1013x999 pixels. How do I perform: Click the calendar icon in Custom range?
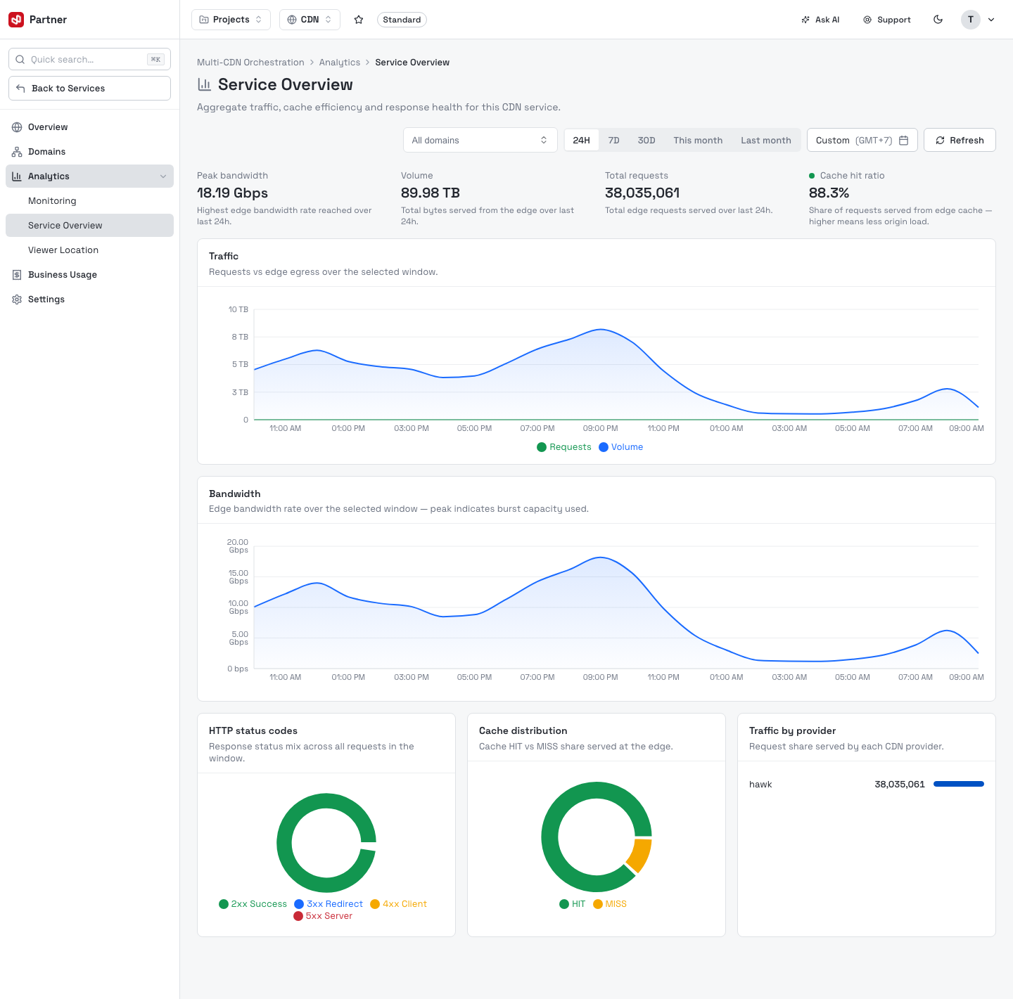tap(904, 141)
